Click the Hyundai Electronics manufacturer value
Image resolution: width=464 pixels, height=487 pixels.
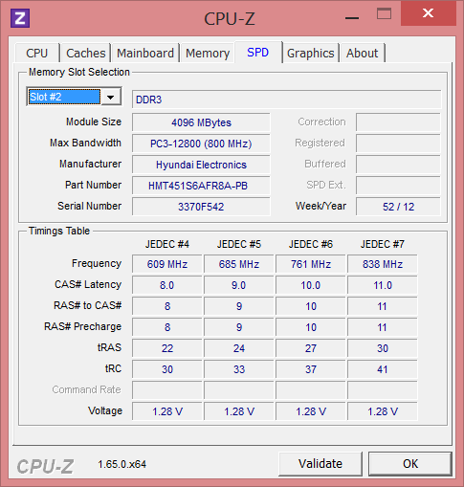tap(201, 165)
